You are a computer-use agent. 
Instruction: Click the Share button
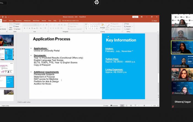point(154,21)
